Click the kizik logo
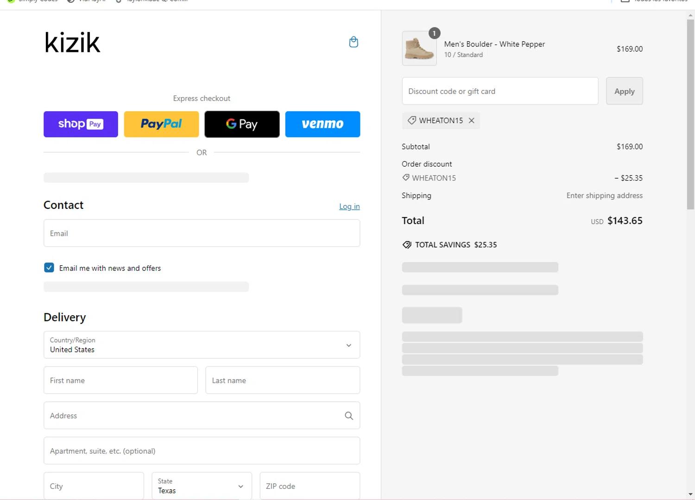The width and height of the screenshot is (695, 500). [x=72, y=42]
